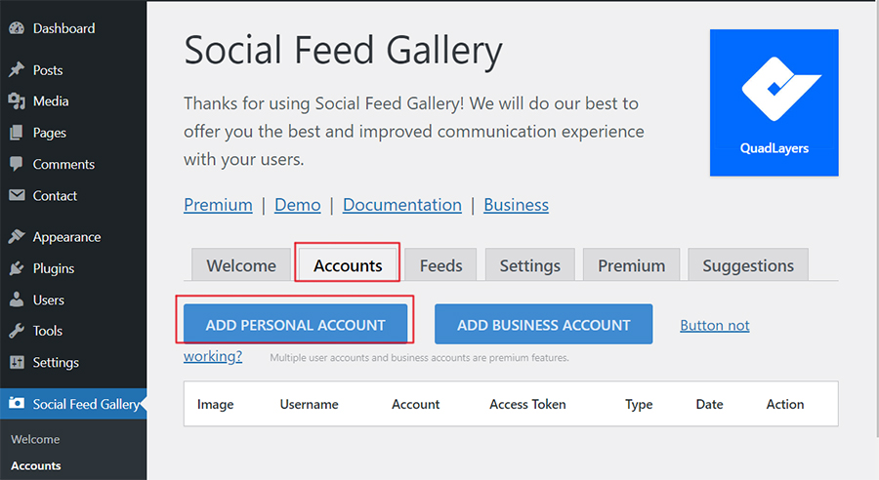
Task: Open the Documentation link
Action: [x=402, y=205]
